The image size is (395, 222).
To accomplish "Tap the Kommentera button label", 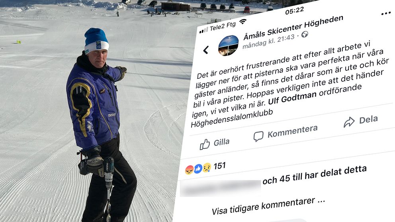I will [x=293, y=131].
